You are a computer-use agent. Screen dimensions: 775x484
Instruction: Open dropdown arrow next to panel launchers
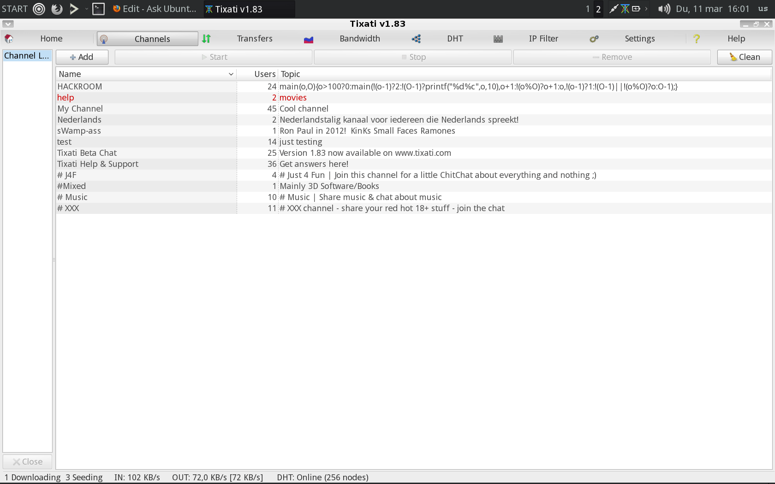point(86,9)
